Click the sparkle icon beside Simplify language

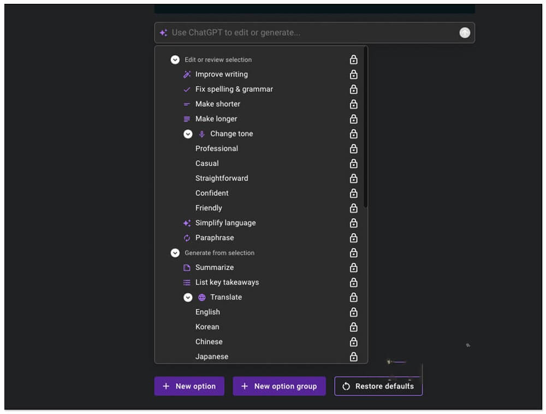click(x=187, y=223)
